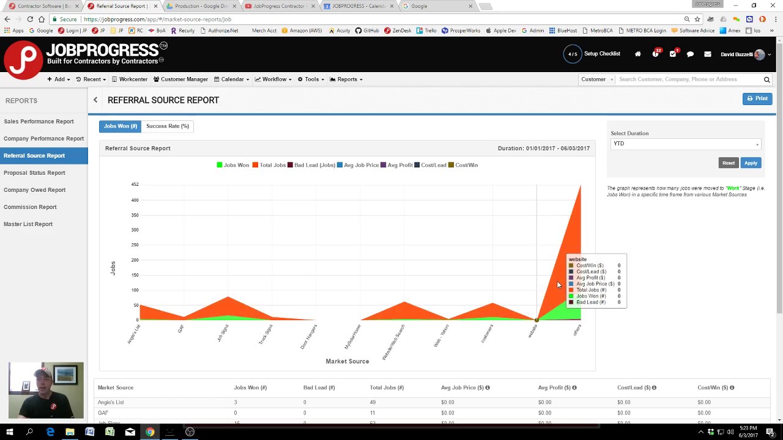Open Proposal Status Report
Screen dimensions: 783x440
(x=34, y=173)
